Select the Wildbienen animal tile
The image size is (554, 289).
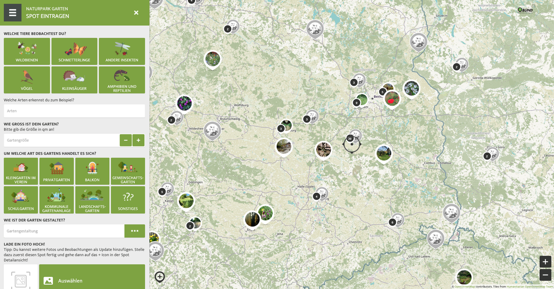27,51
